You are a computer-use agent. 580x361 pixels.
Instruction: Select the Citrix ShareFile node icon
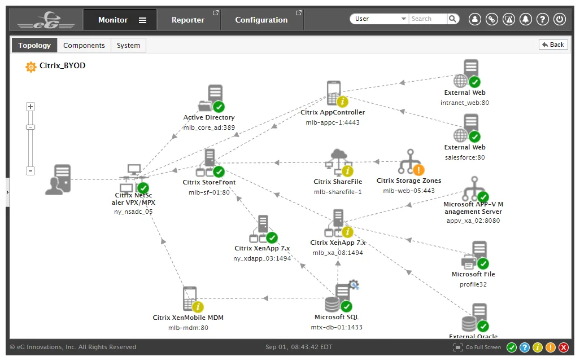click(x=338, y=162)
